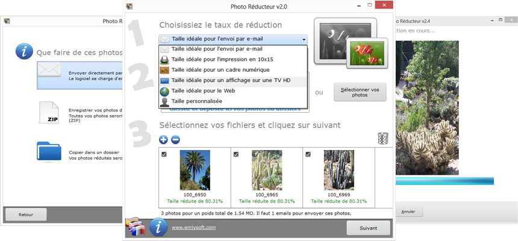Screen dimensions: 518x241
Task: Toggle the 100_6969 photo checkbox
Action: click(x=308, y=154)
